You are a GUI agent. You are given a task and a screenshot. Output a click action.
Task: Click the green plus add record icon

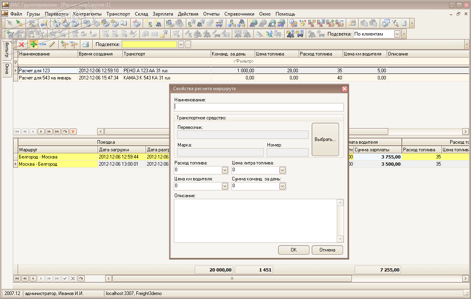pyautogui.click(x=34, y=44)
